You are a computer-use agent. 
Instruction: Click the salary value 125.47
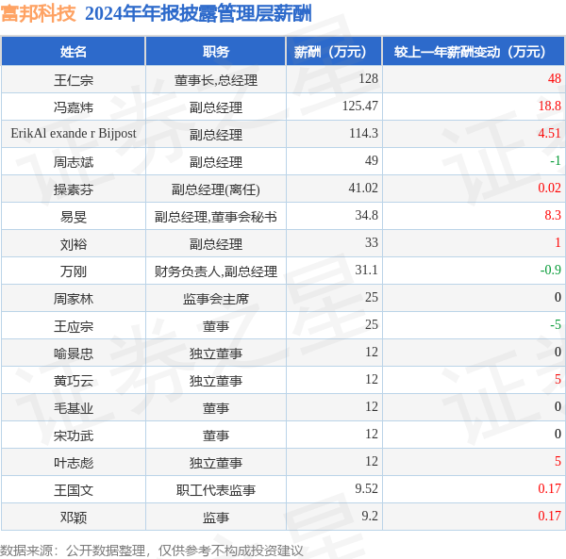click(360, 106)
